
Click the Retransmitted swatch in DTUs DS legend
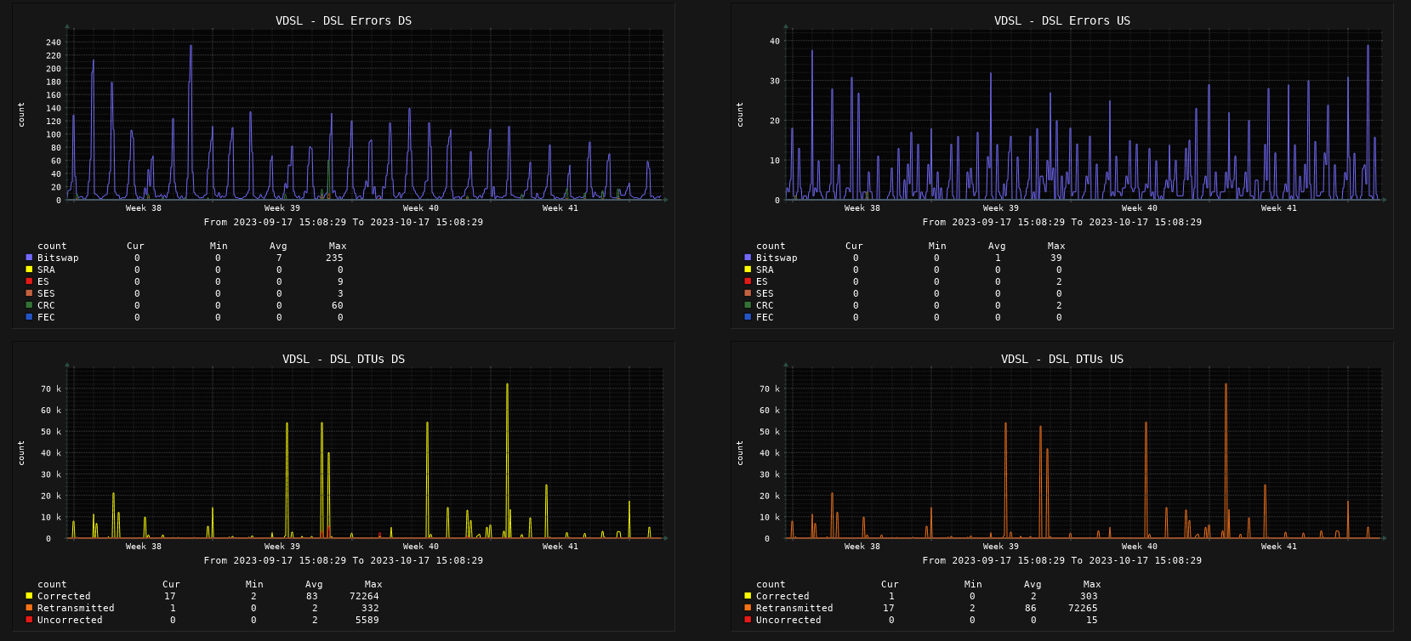(29, 607)
